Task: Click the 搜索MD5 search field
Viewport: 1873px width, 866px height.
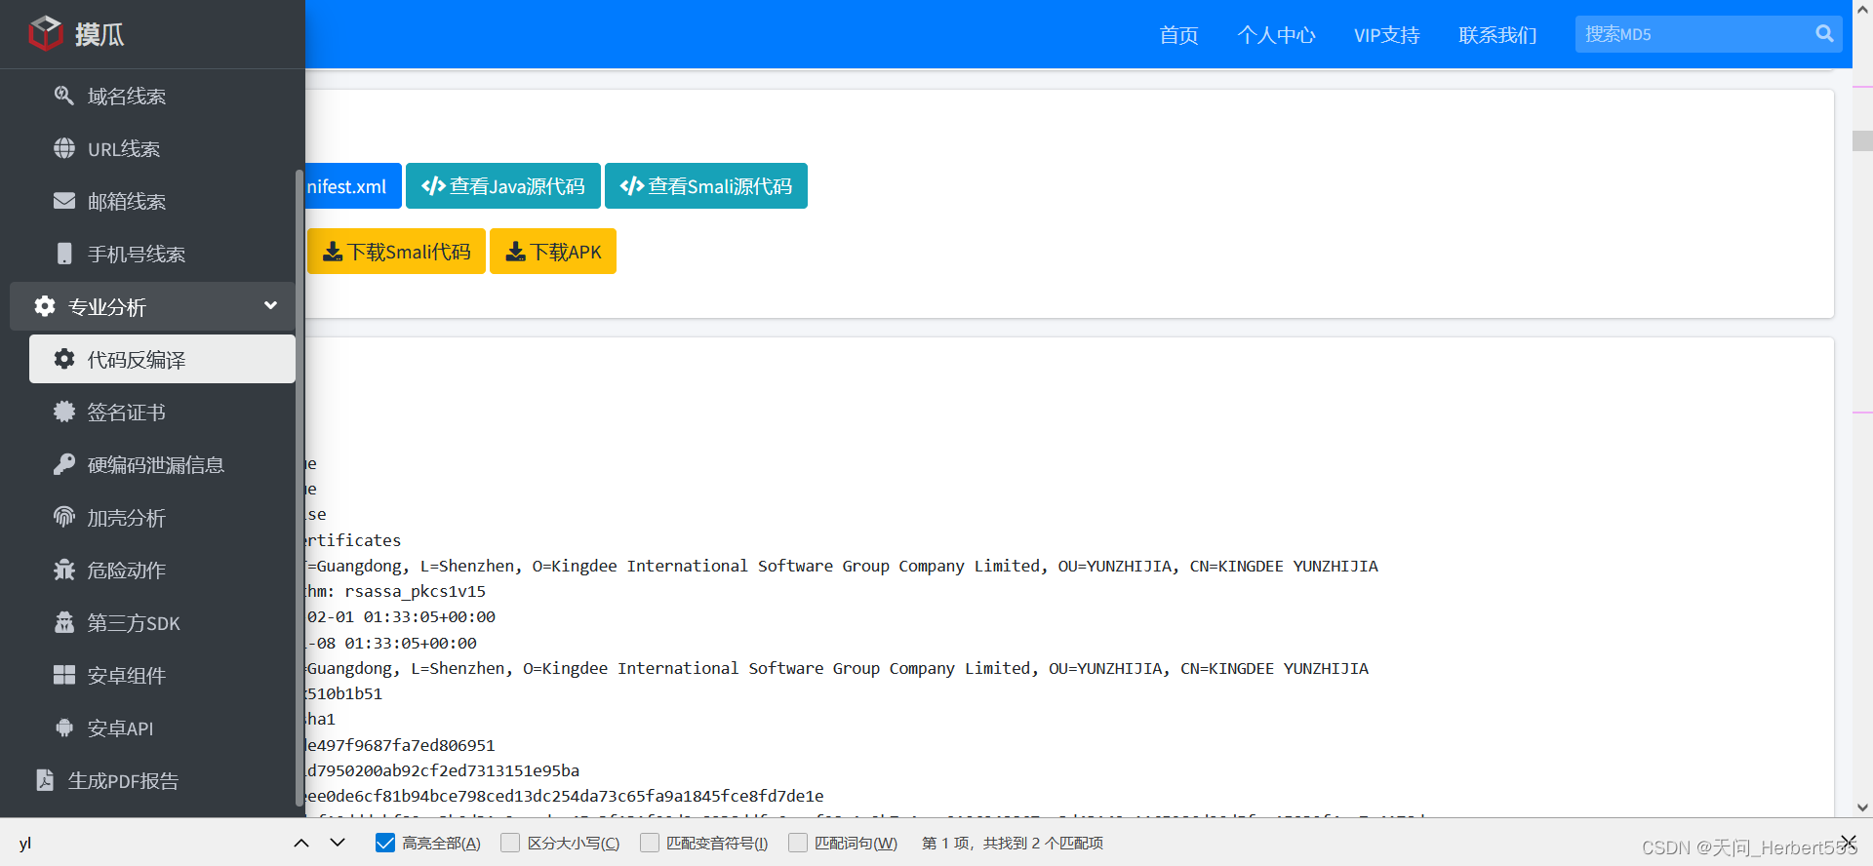Action: (x=1693, y=34)
